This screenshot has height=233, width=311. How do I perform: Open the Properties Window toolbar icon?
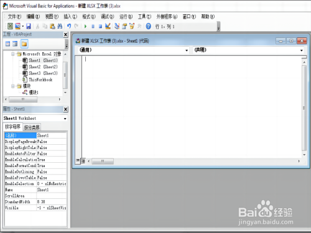[x=124, y=26]
